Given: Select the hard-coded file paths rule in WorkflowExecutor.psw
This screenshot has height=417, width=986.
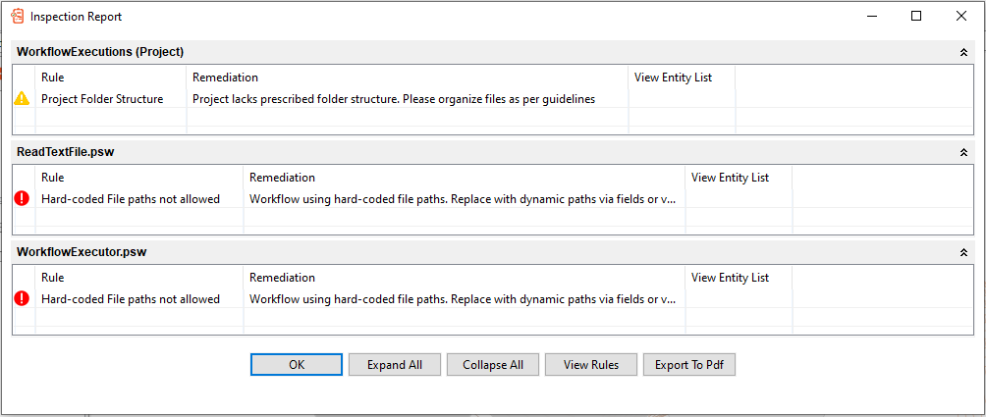Looking at the screenshot, I should click(131, 299).
